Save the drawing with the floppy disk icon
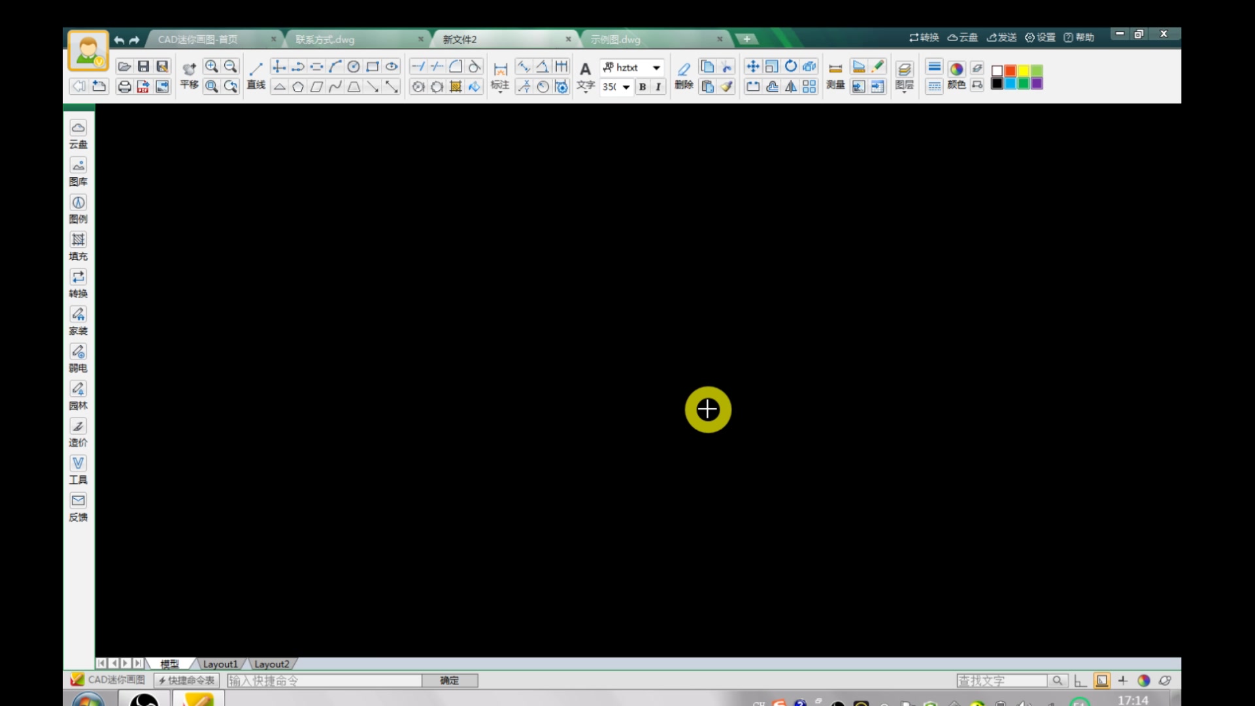 [143, 67]
